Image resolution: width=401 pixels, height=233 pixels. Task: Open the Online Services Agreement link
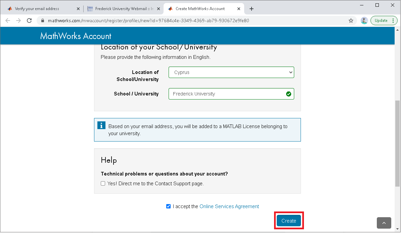pyautogui.click(x=229, y=206)
